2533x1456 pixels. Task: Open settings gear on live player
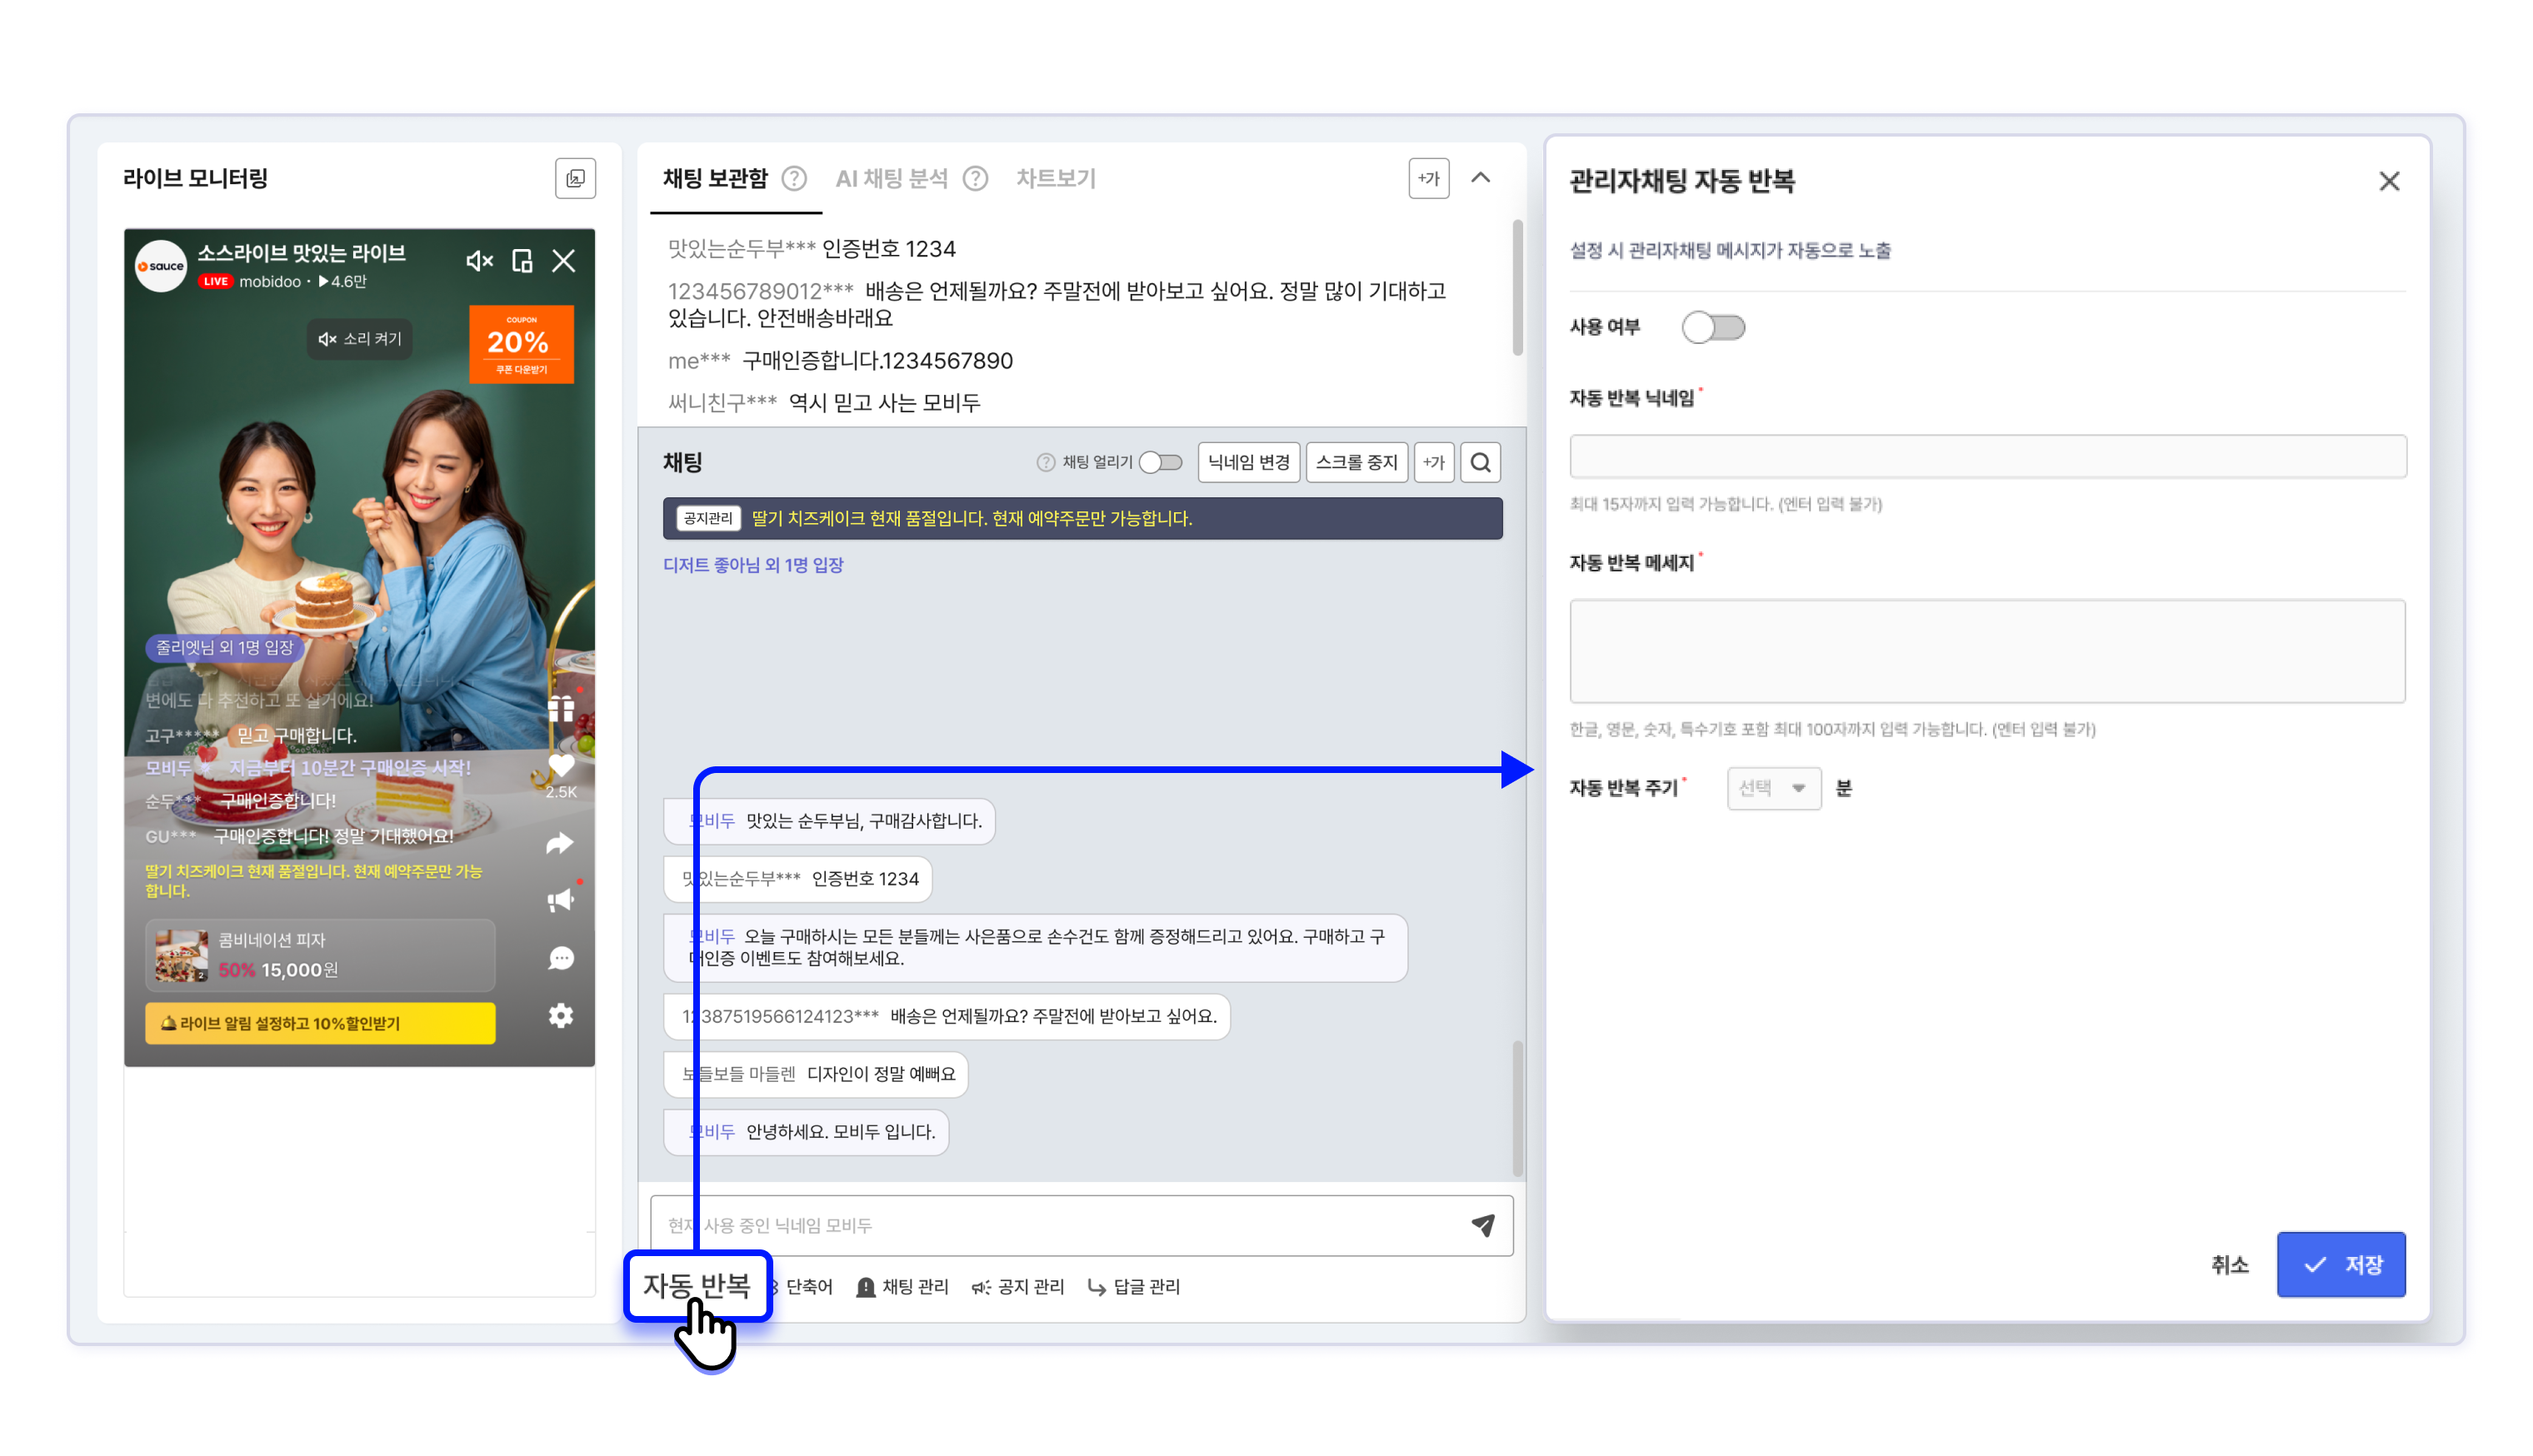[x=561, y=1016]
